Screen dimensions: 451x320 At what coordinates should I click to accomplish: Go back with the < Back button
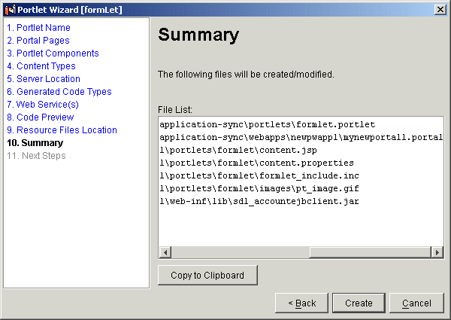(301, 303)
